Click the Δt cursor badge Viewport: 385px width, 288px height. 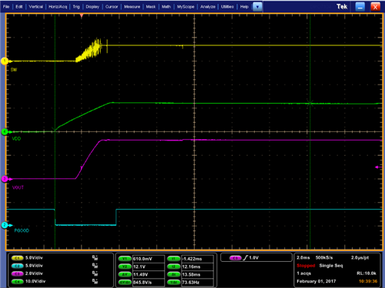(174, 274)
